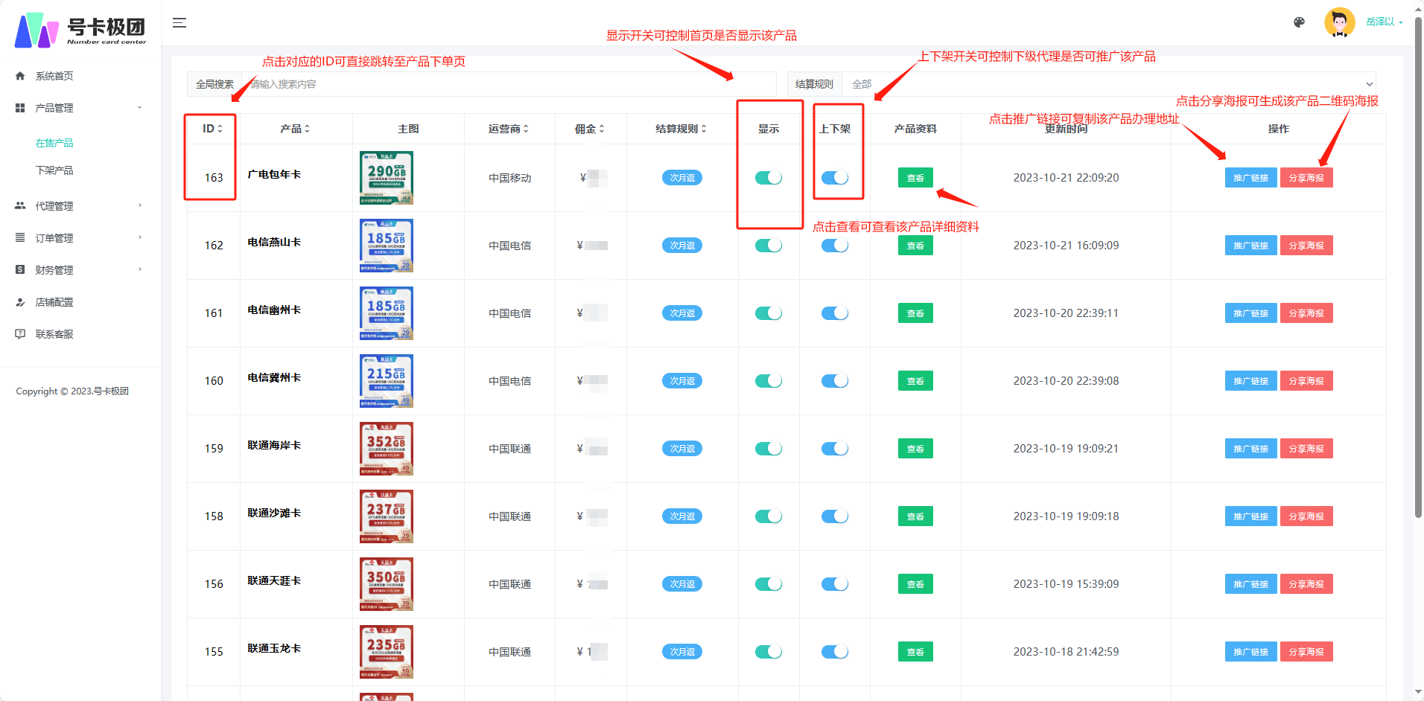Screen dimensions: 1424x701
Task: Click the 联通天涯卡 350GB product thumbnail
Action: tap(387, 584)
